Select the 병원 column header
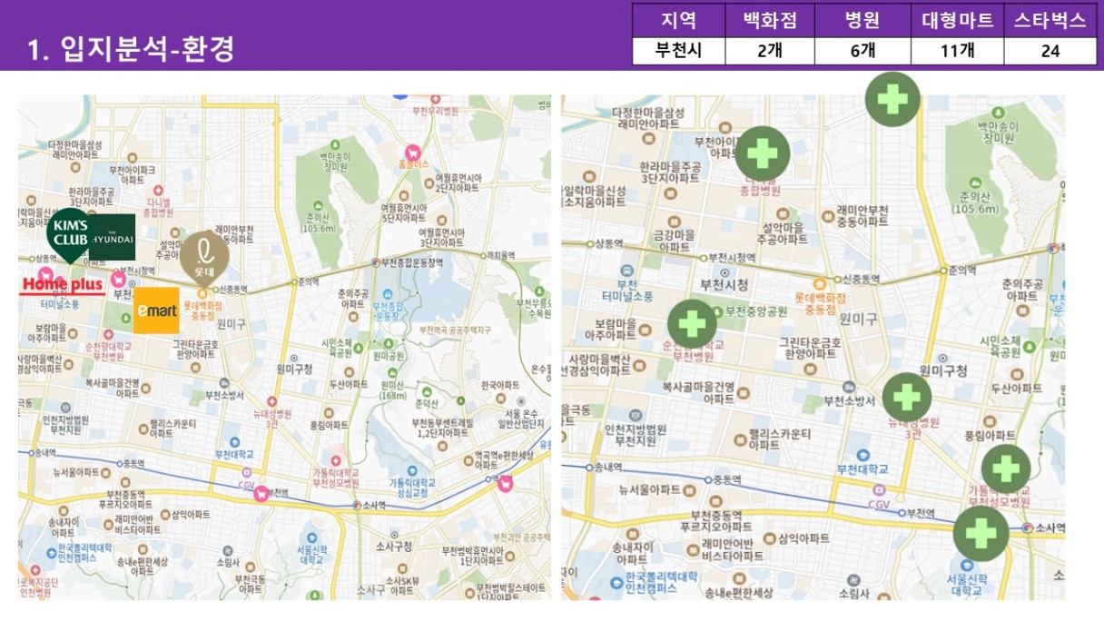 (864, 21)
